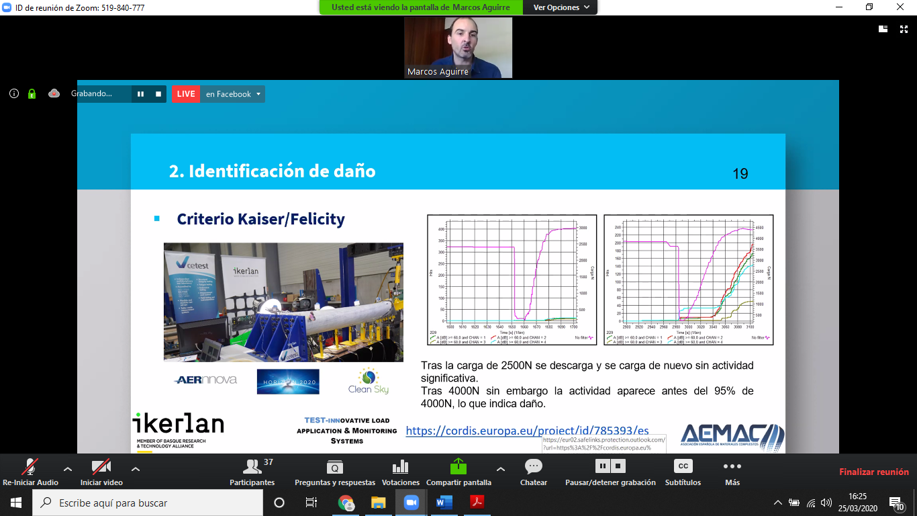Screen dimensions: 917x516
Task: Select Marcos Aguirre's video thumbnail
Action: point(458,48)
